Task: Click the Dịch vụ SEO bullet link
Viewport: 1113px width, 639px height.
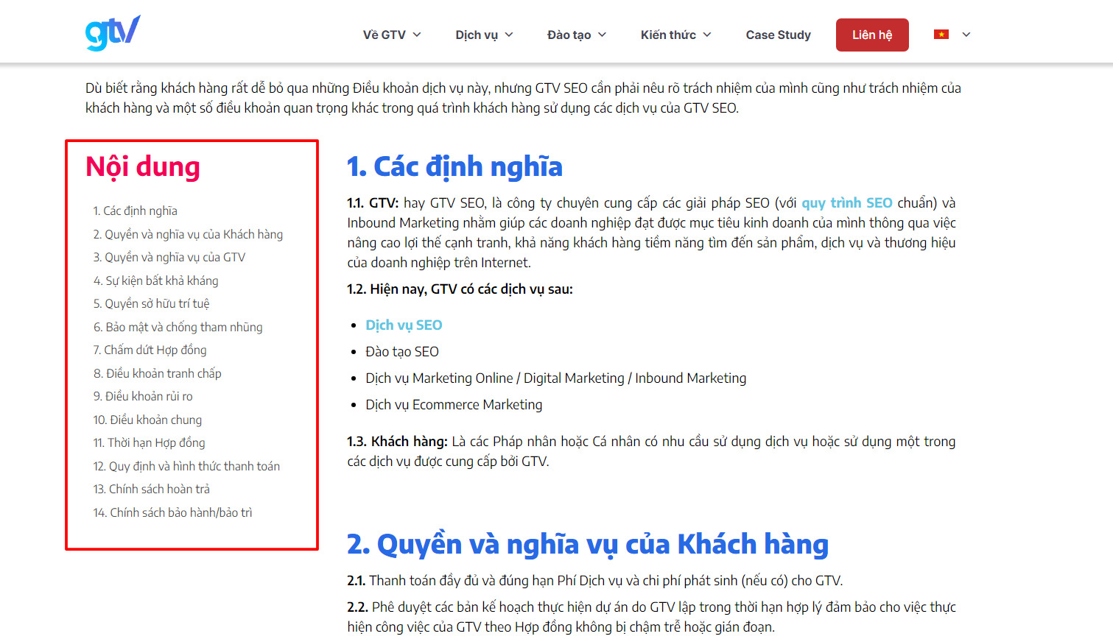Action: coord(404,324)
